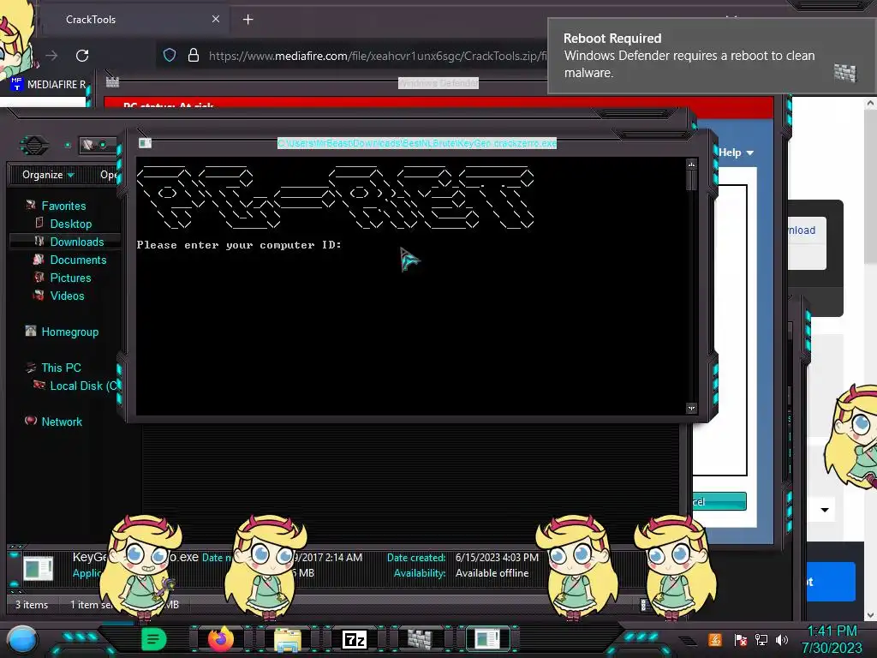
Task: Open File Explorer from the taskbar
Action: (x=288, y=639)
